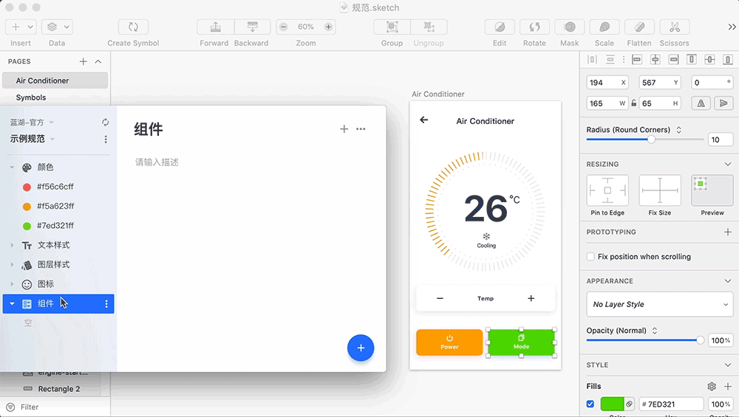Apply the Mask tool

click(x=569, y=27)
